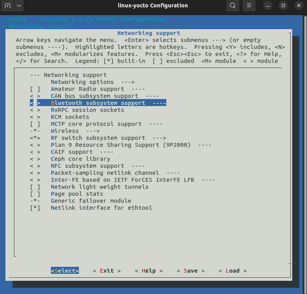The height and width of the screenshot is (294, 307).
Task: Open the hamburger menu in title bar
Action: pos(249,6)
